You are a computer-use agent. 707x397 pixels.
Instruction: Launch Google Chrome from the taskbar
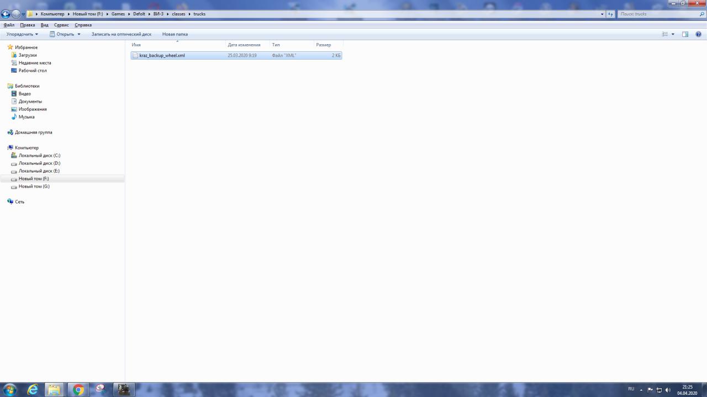(x=78, y=390)
